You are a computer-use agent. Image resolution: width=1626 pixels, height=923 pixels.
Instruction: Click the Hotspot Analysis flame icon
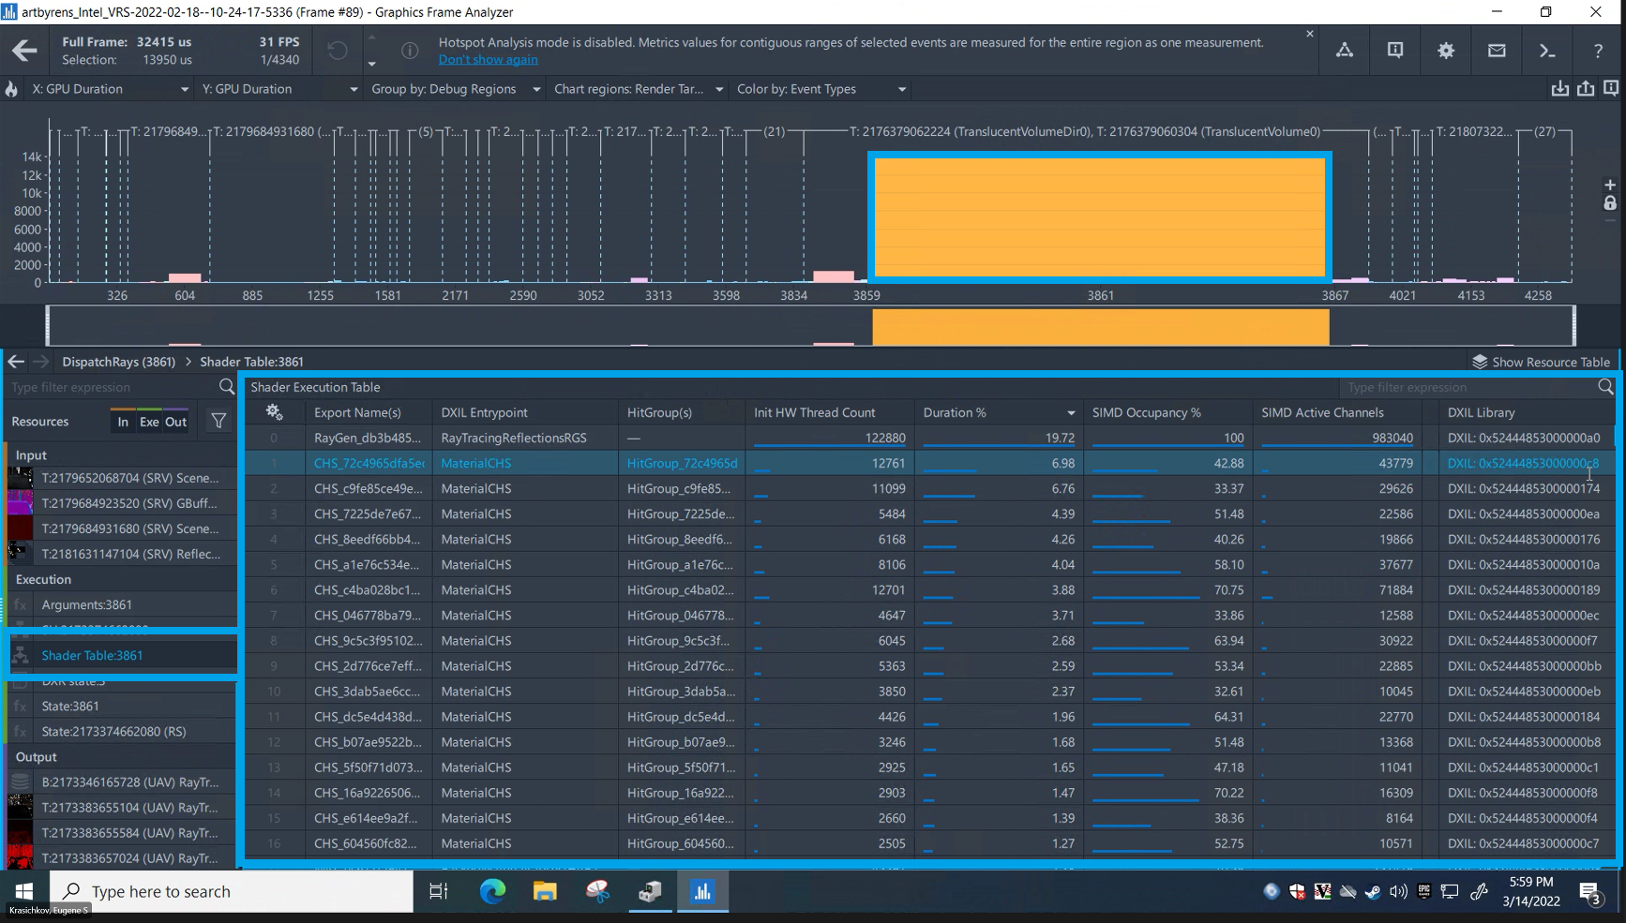11,89
